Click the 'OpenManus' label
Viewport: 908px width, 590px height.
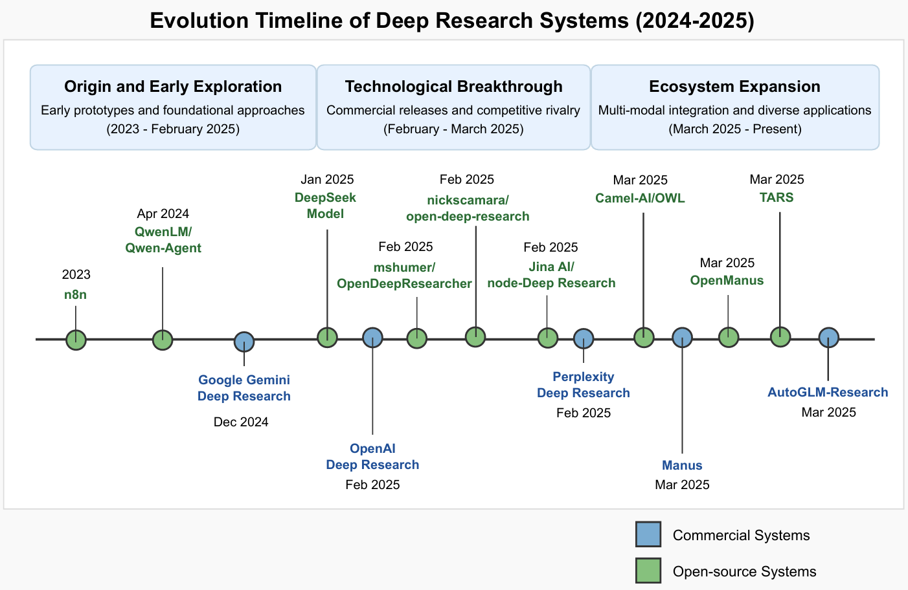[x=727, y=281]
